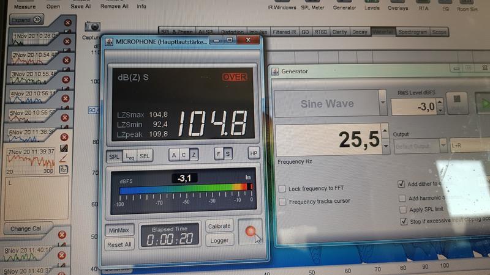
Task: Open Info from the toolbar
Action: 141,6
